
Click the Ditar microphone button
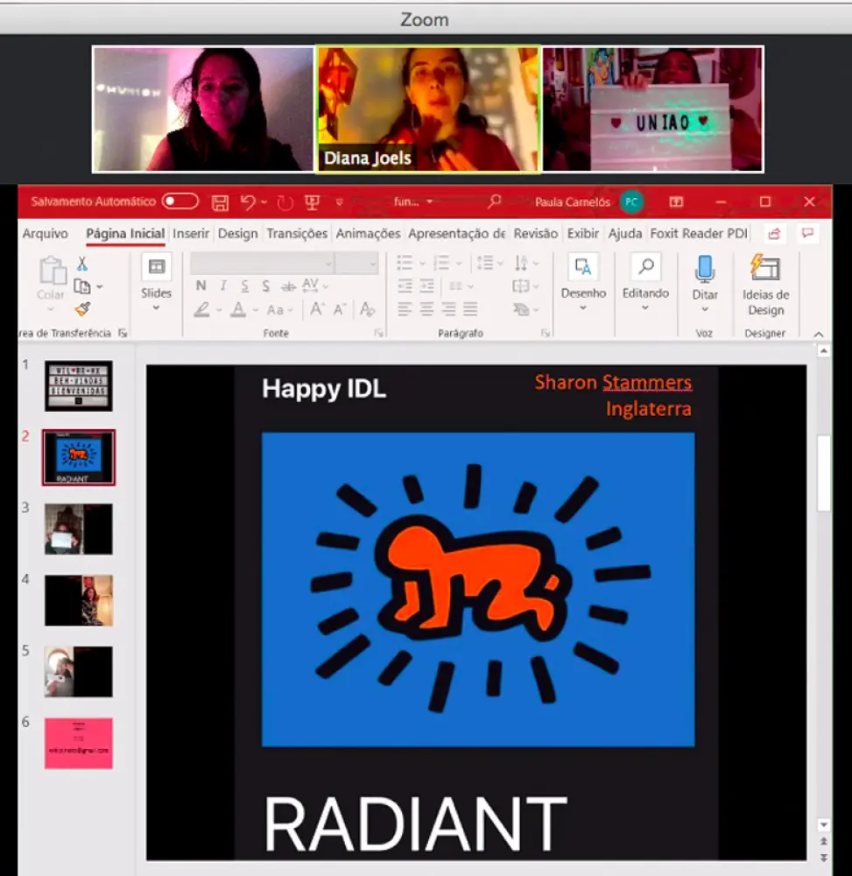(x=705, y=283)
